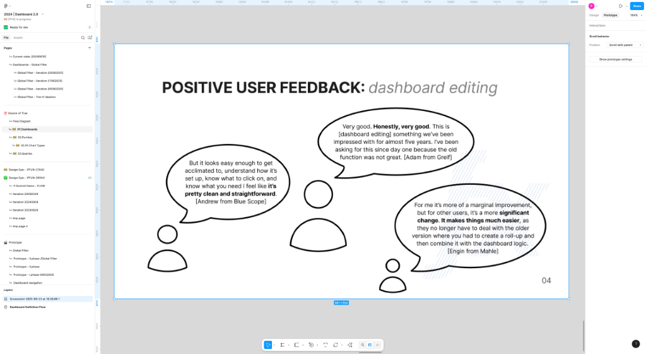
Task: Switch to Dev Mode in bottom toolbar
Action: coord(377,345)
